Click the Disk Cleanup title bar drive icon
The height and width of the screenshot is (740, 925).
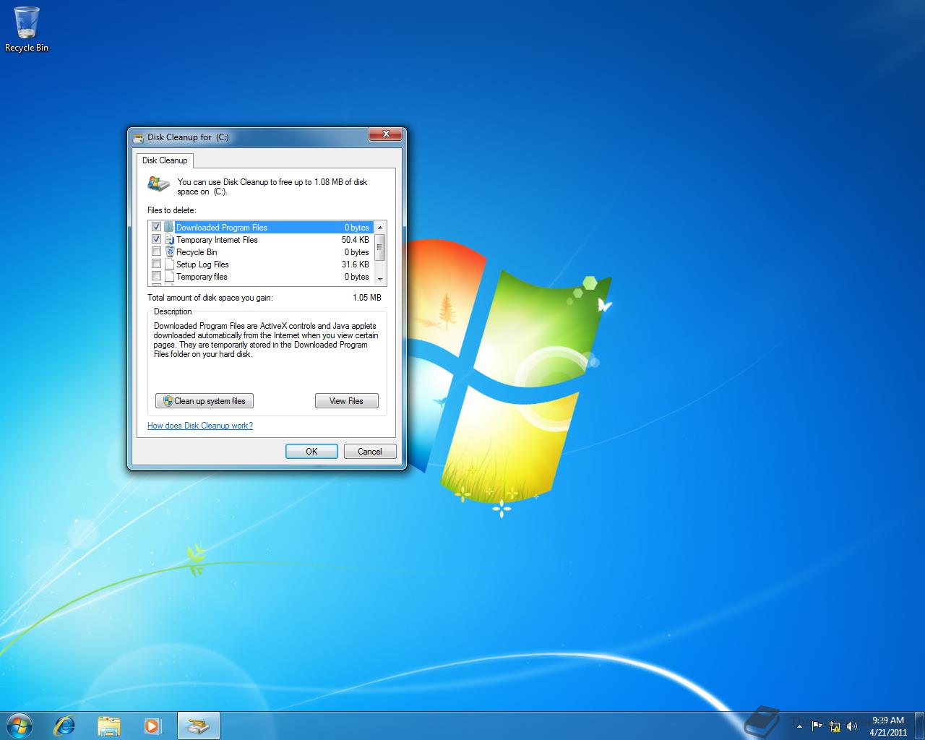coord(139,137)
